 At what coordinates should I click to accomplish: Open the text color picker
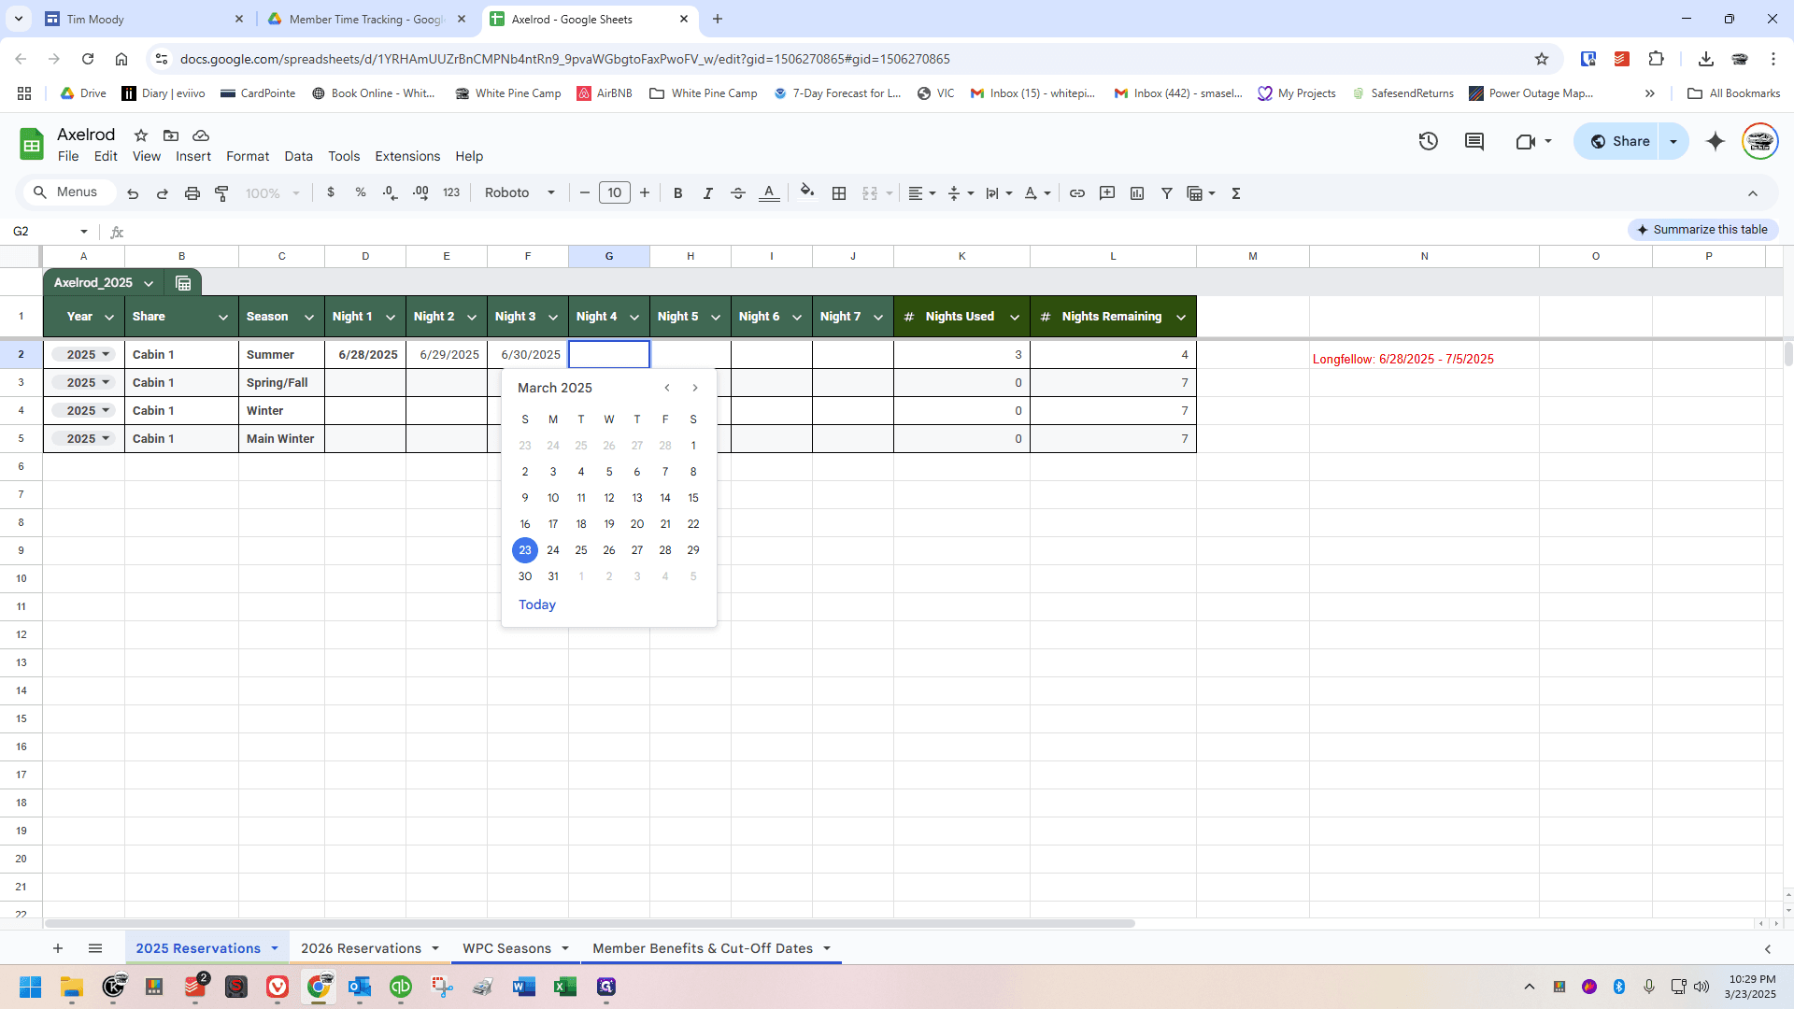pyautogui.click(x=769, y=193)
